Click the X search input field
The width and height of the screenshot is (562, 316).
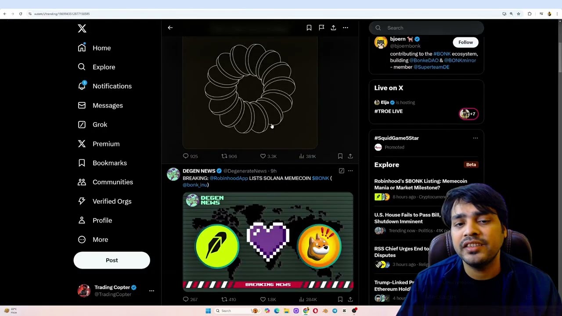(x=426, y=28)
